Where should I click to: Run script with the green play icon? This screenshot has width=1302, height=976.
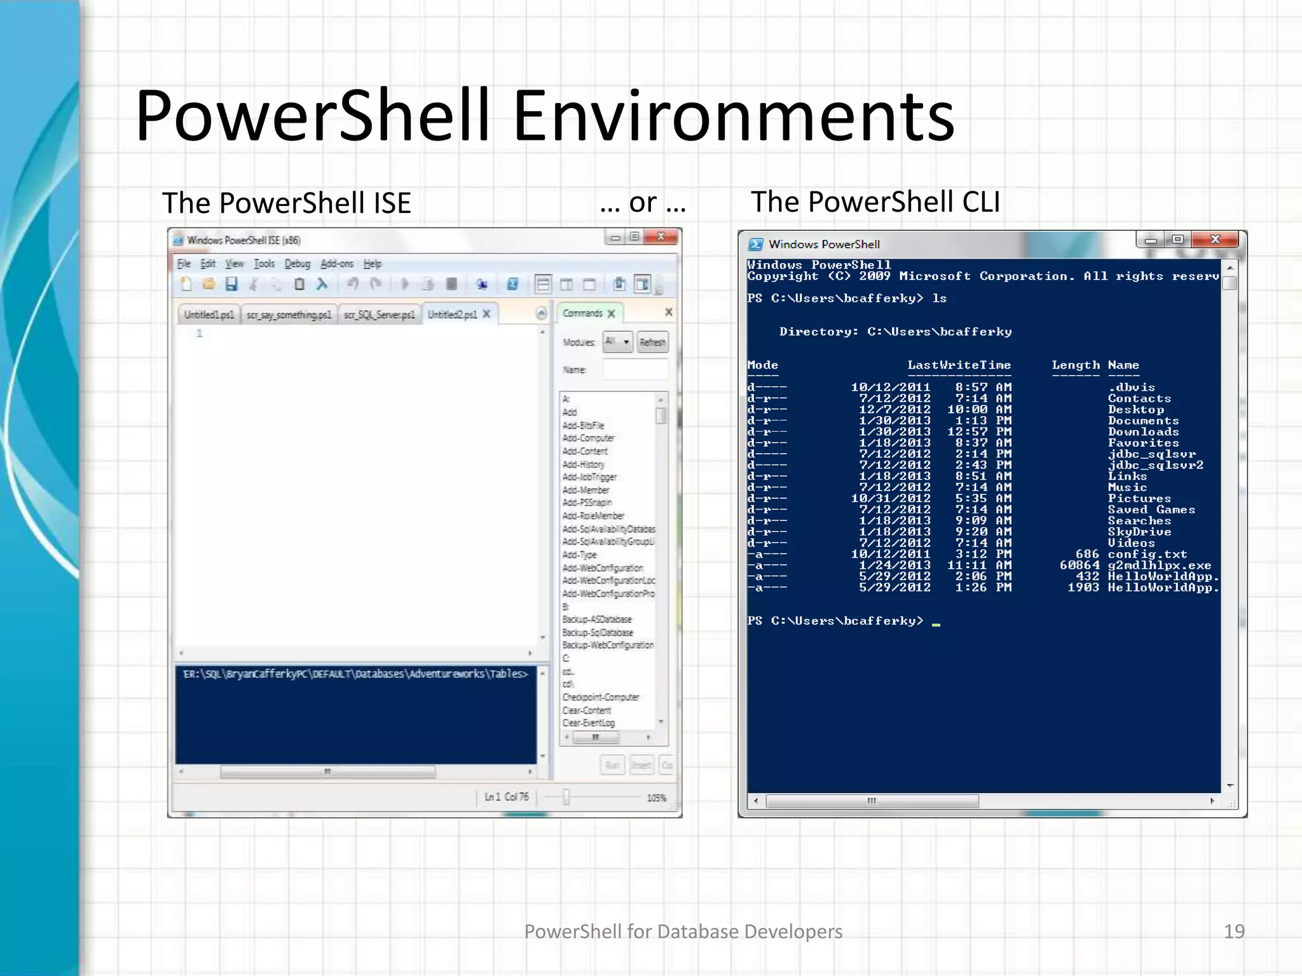tap(404, 285)
